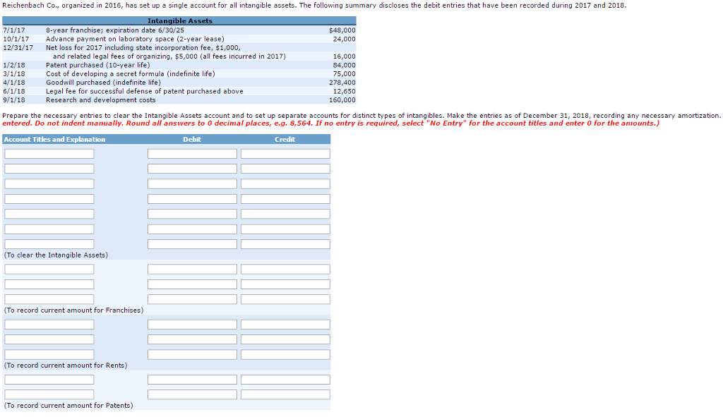Click the 'Credit' column header
723x417 pixels.
[x=285, y=139]
